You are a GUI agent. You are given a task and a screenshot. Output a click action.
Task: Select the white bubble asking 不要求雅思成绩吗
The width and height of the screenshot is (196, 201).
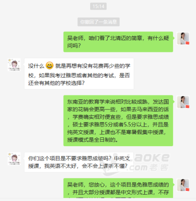point(79,162)
